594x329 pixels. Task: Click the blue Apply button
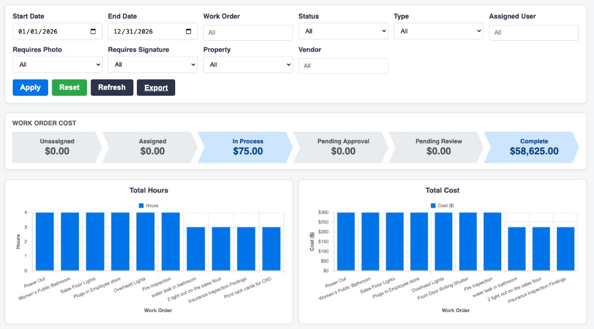tap(30, 88)
